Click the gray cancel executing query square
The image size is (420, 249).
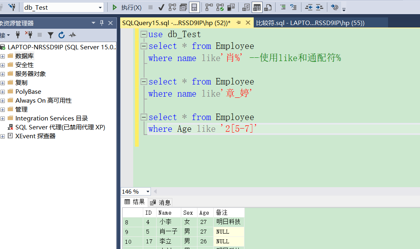click(151, 8)
